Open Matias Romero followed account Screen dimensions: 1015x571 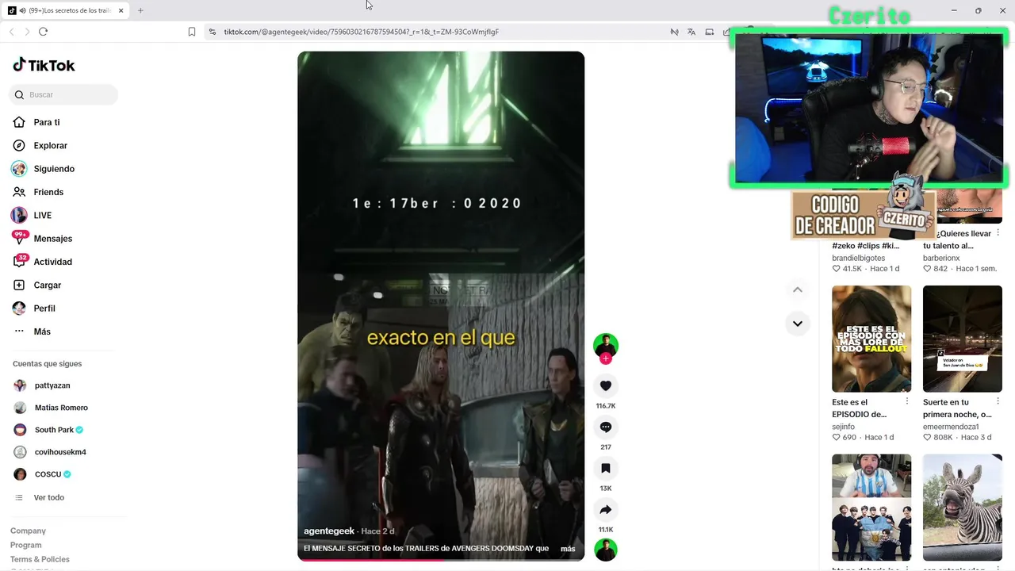pyautogui.click(x=61, y=408)
